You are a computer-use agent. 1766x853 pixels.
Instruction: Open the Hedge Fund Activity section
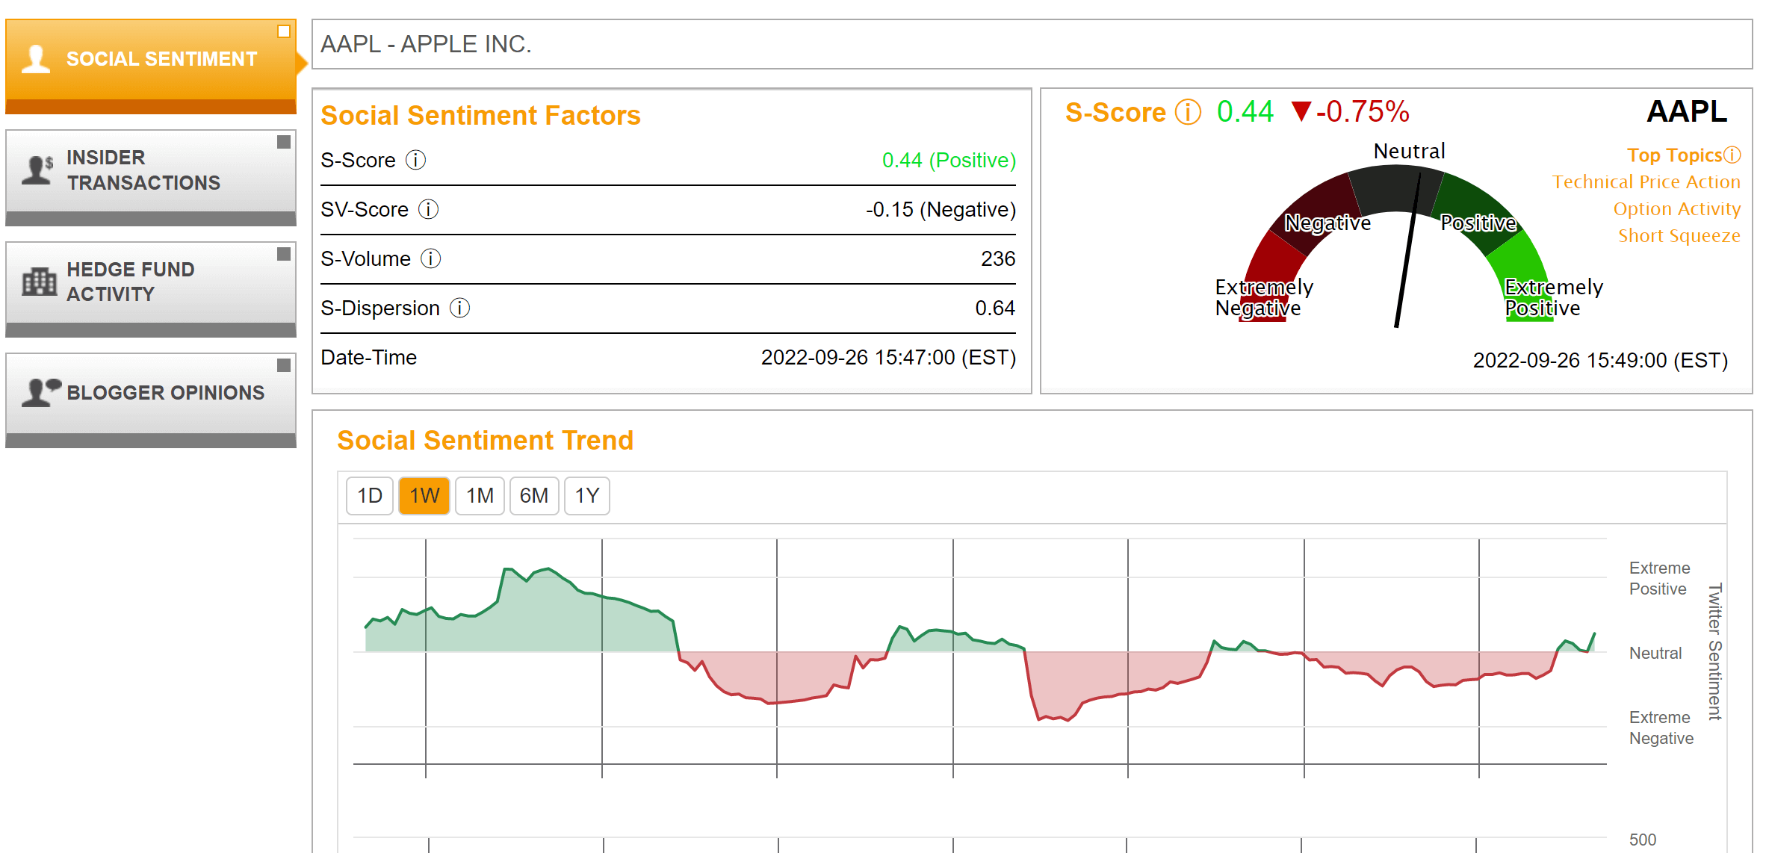coord(151,289)
